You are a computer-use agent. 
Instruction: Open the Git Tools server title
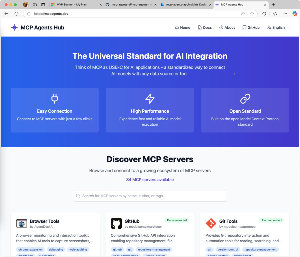[x=228, y=221]
